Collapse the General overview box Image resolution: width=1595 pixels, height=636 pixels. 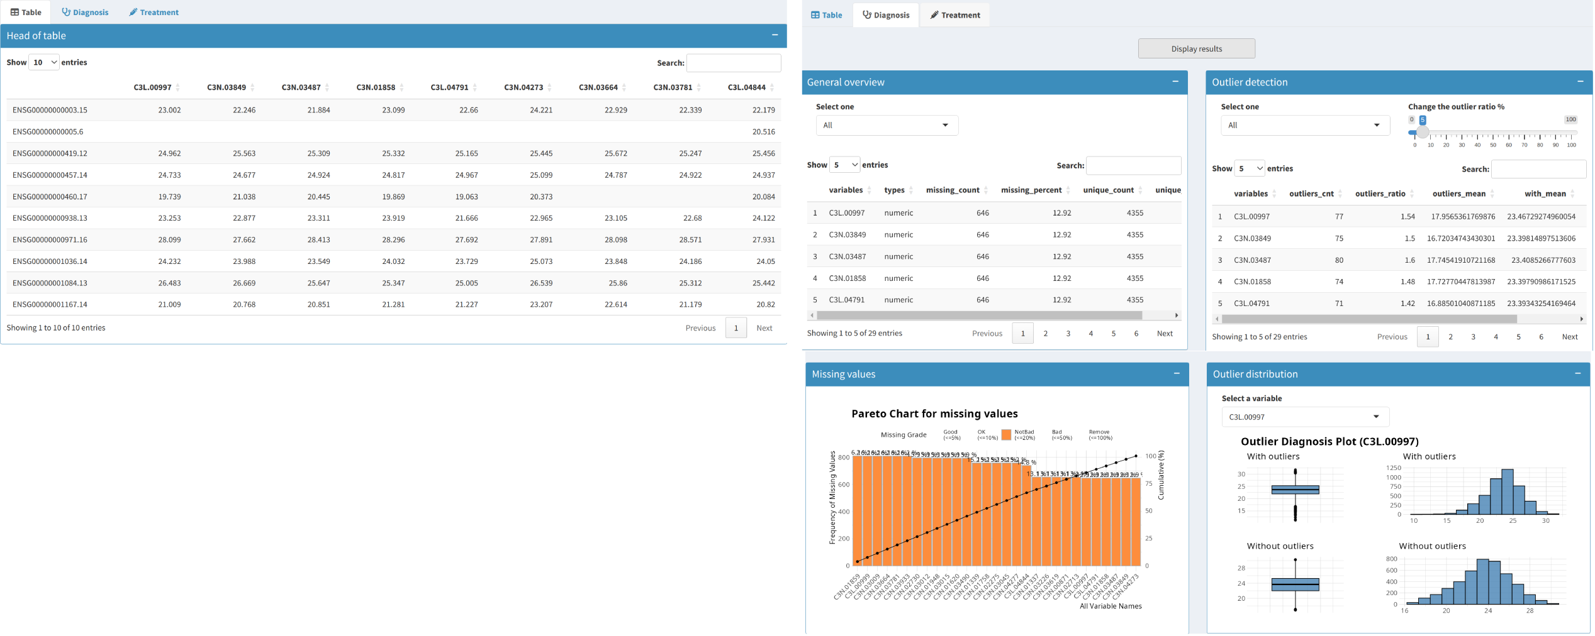coord(1175,82)
